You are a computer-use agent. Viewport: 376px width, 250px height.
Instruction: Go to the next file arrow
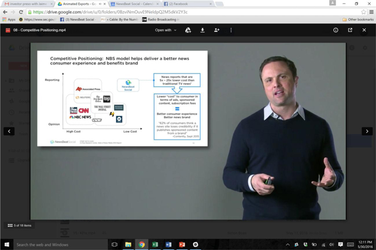coord(367,131)
